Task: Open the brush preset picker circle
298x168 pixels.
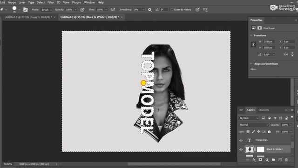Action: pyautogui.click(x=14, y=8)
